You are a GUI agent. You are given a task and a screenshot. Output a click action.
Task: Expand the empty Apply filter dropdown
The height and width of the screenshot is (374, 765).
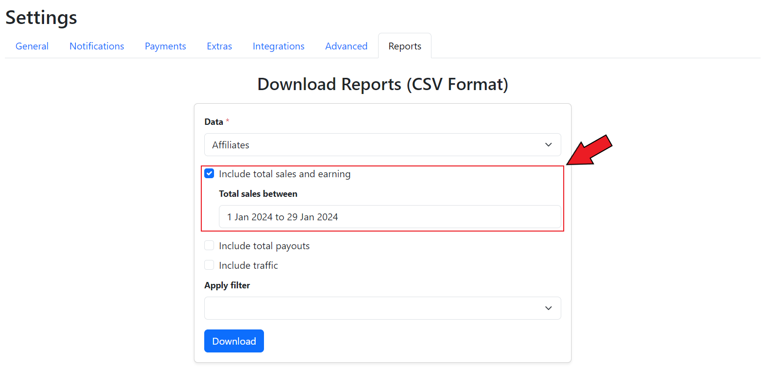pyautogui.click(x=382, y=308)
